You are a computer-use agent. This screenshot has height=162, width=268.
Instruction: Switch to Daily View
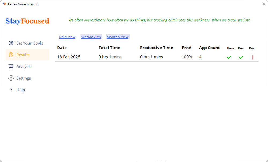[x=67, y=37]
